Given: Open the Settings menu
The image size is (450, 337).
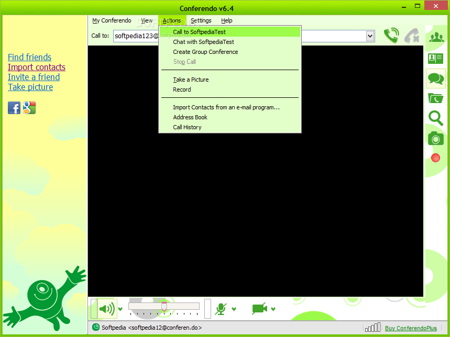Looking at the screenshot, I should pos(201,20).
